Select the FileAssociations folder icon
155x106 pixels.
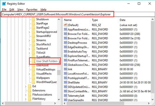point(29,95)
